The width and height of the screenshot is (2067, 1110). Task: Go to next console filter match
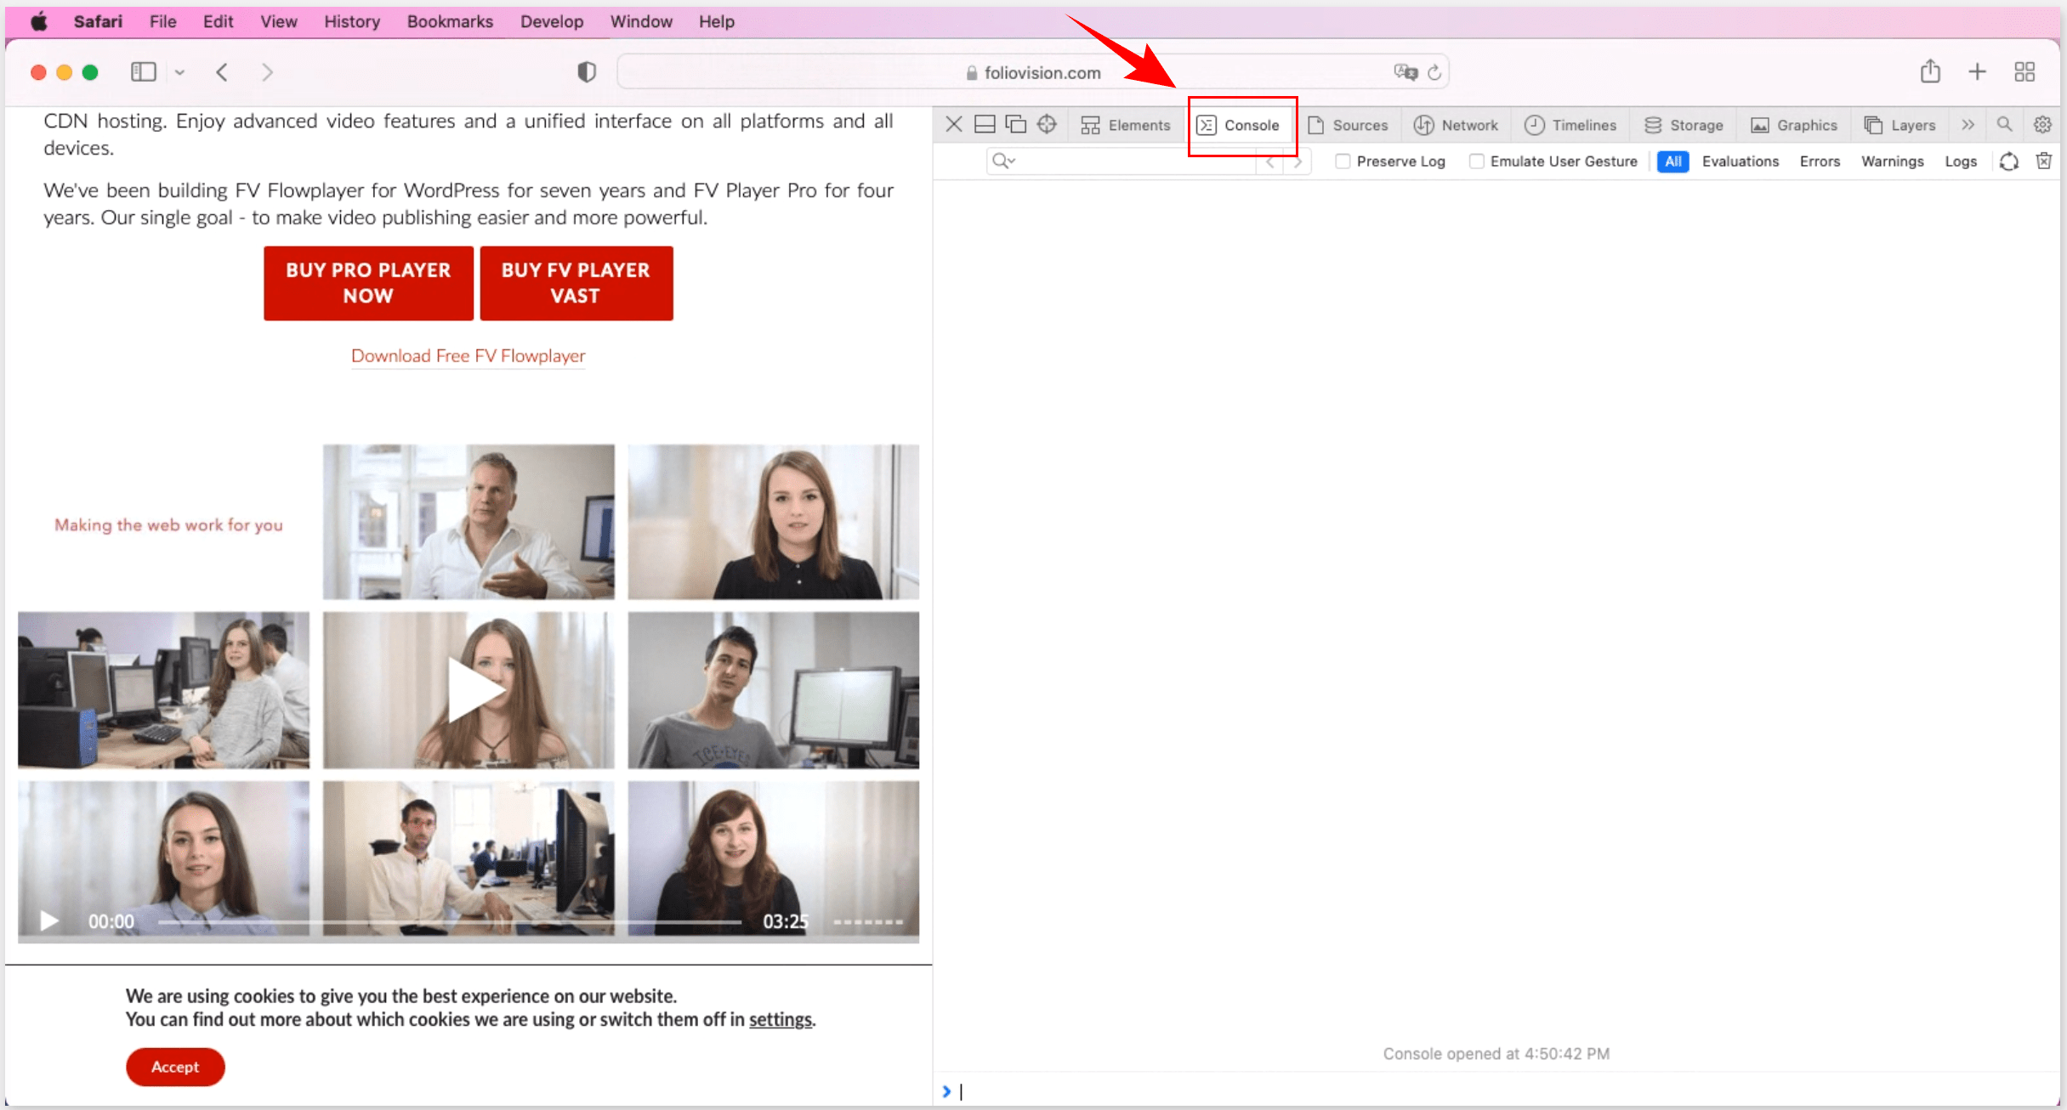pos(1298,161)
